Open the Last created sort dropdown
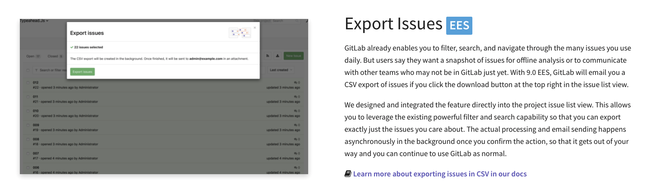The image size is (656, 194). pos(281,70)
